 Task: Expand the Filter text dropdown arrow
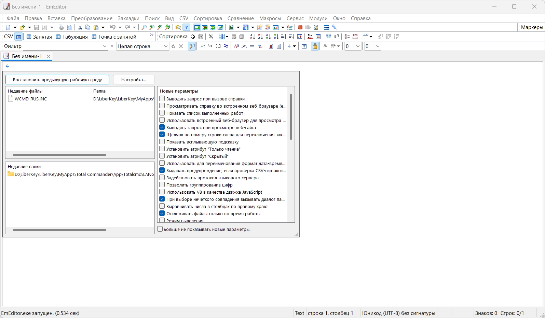coord(105,46)
